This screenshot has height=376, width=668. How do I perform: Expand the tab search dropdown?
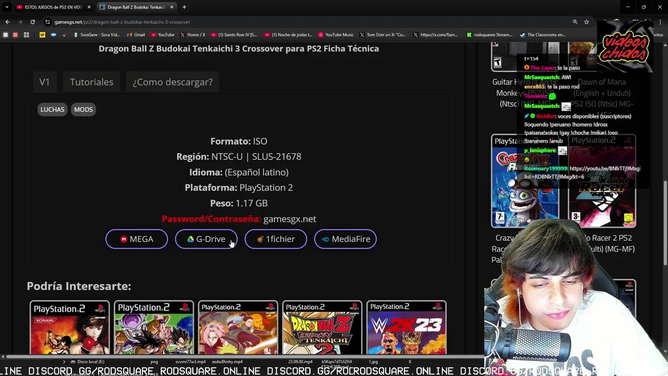click(x=6, y=7)
